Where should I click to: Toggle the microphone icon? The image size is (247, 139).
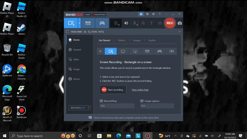point(135,23)
